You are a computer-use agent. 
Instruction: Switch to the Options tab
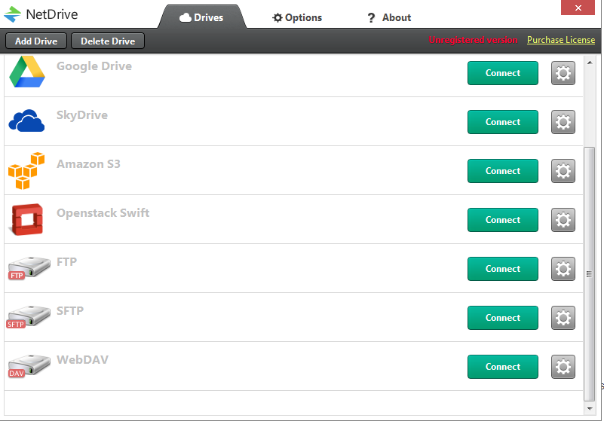tap(297, 17)
